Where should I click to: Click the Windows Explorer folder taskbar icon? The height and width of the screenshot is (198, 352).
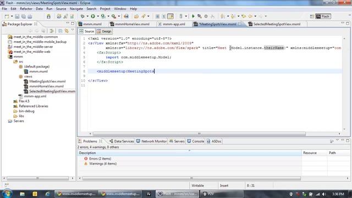coord(22,194)
